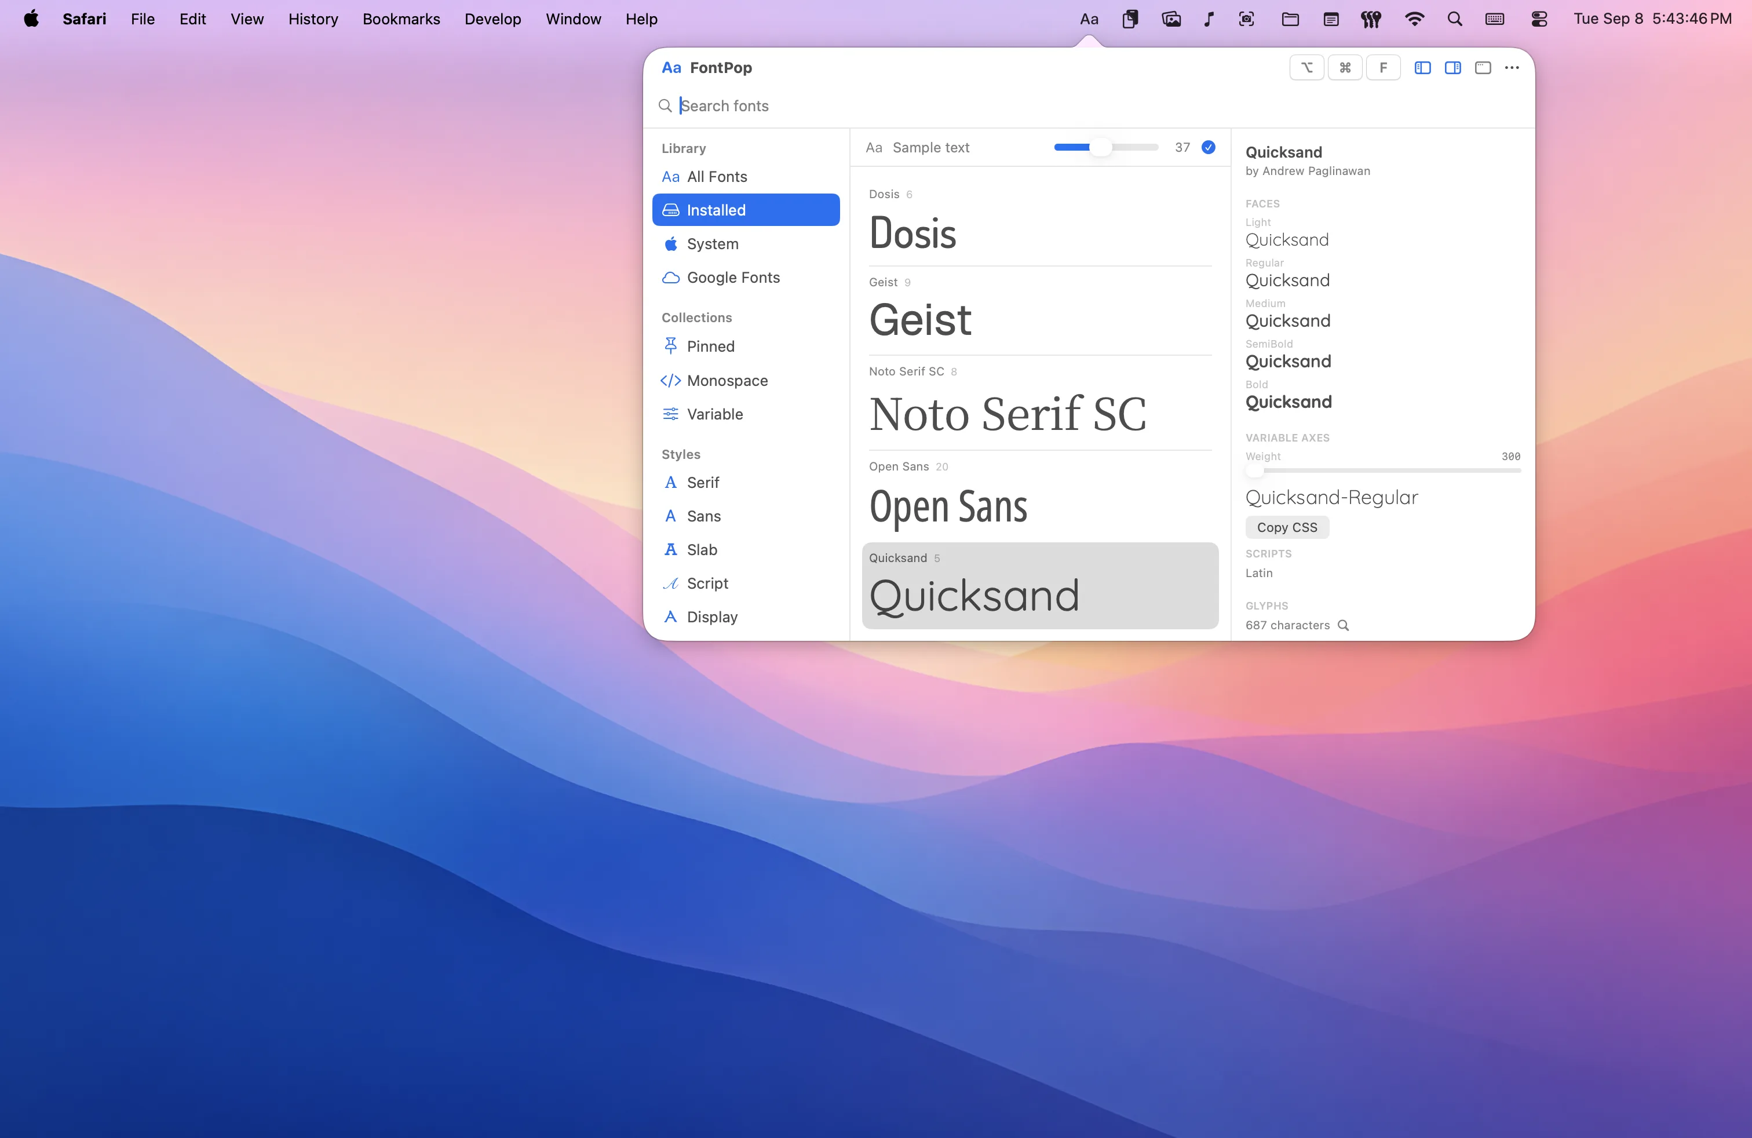Viewport: 1752px width, 1138px height.
Task: Toggle the blue checkmark next to 37
Action: 1208,147
